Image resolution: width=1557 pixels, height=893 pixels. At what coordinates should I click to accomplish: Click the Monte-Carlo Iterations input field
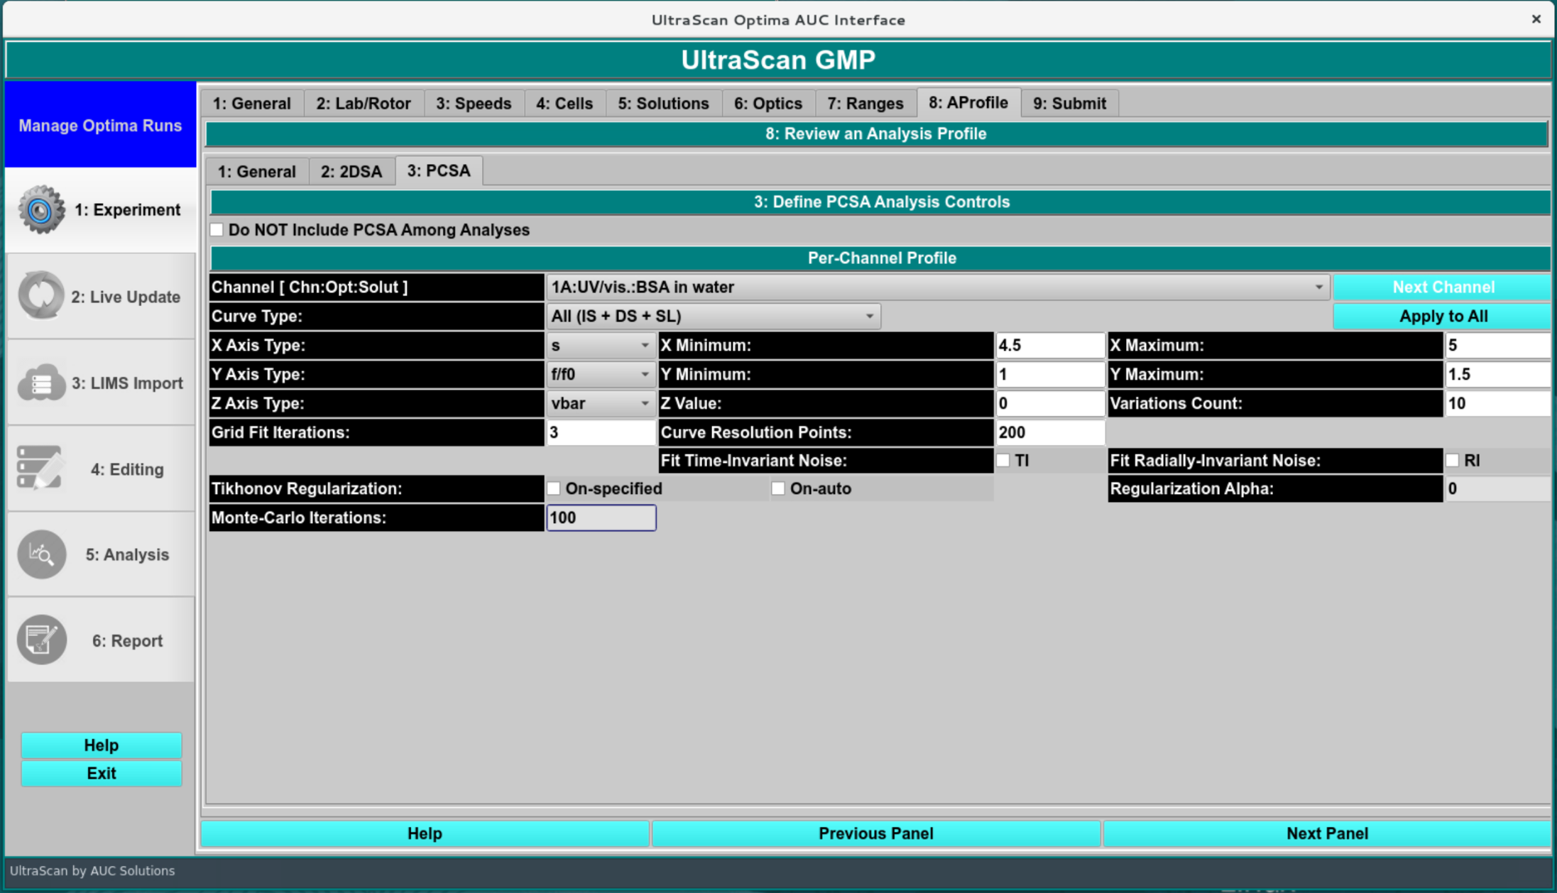pyautogui.click(x=601, y=517)
